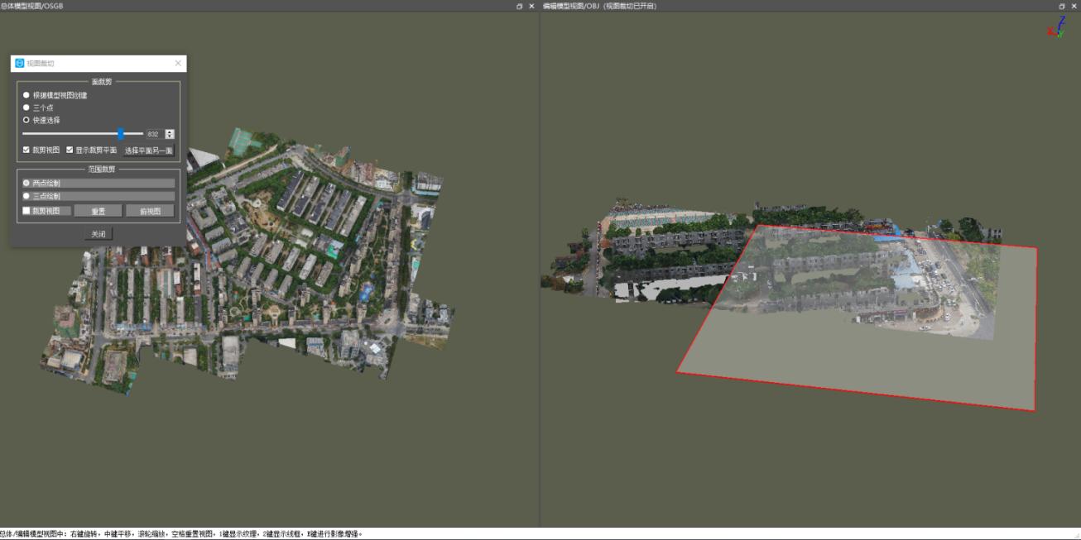This screenshot has width=1081, height=540.
Task: Click the status bar shortcut hint text
Action: [x=181, y=534]
